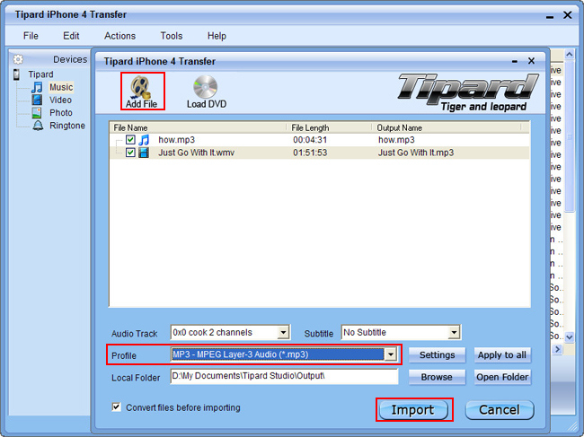This screenshot has height=437, width=584.
Task: Open the Tools menu
Action: coord(172,36)
